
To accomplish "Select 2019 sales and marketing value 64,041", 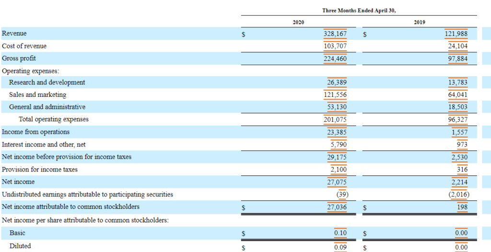I will coord(457,95).
